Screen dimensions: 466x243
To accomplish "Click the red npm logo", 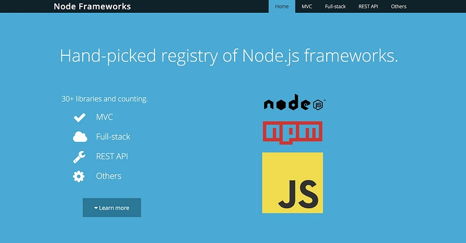I will pyautogui.click(x=292, y=133).
